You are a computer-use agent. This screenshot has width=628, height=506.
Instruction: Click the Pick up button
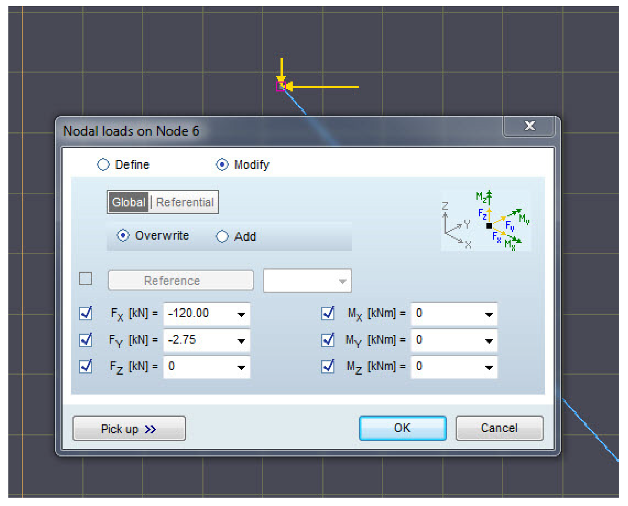129,429
